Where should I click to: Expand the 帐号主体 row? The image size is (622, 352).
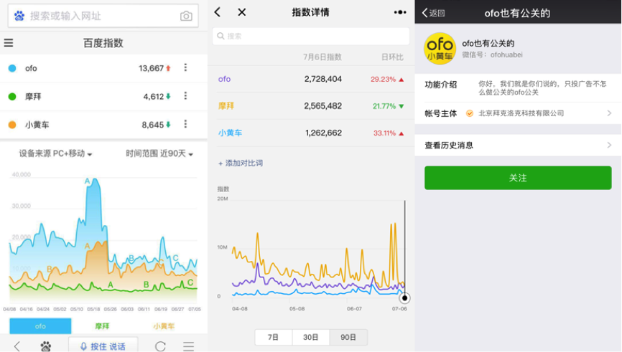517,113
